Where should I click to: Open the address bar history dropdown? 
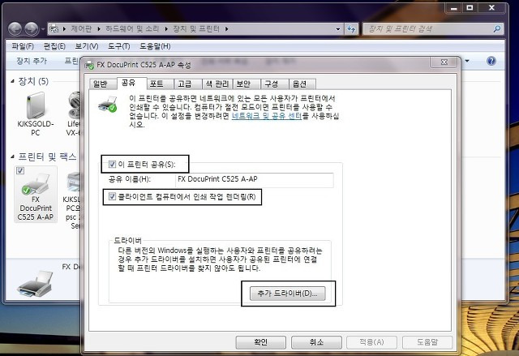click(338, 29)
